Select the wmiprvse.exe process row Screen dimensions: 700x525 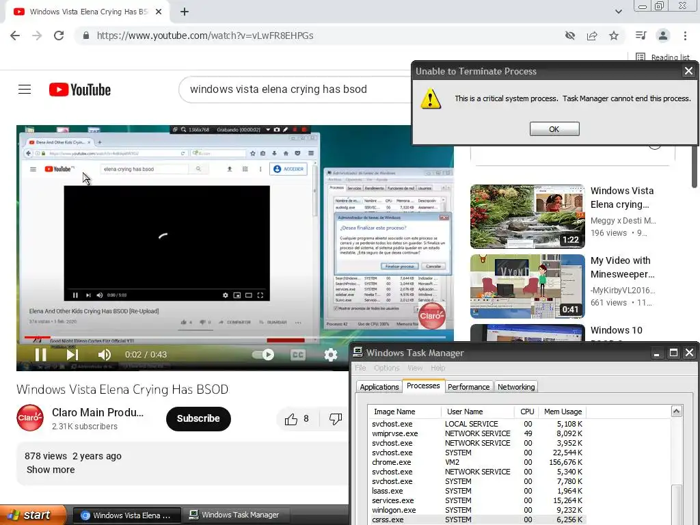[x=476, y=433]
